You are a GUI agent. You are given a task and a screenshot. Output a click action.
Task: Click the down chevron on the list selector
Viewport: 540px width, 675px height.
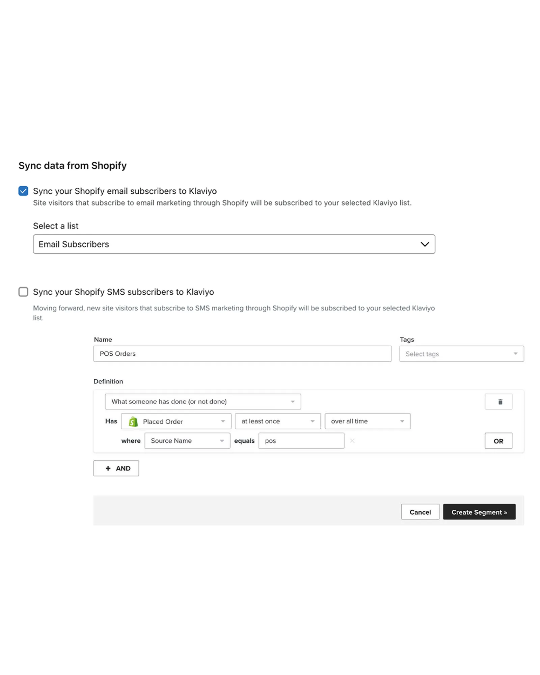point(425,244)
